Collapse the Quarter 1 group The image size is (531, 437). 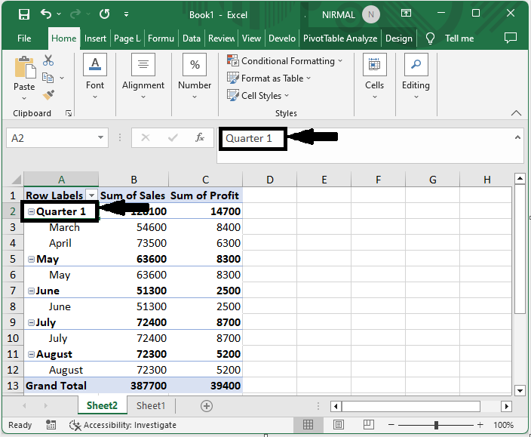point(31,212)
